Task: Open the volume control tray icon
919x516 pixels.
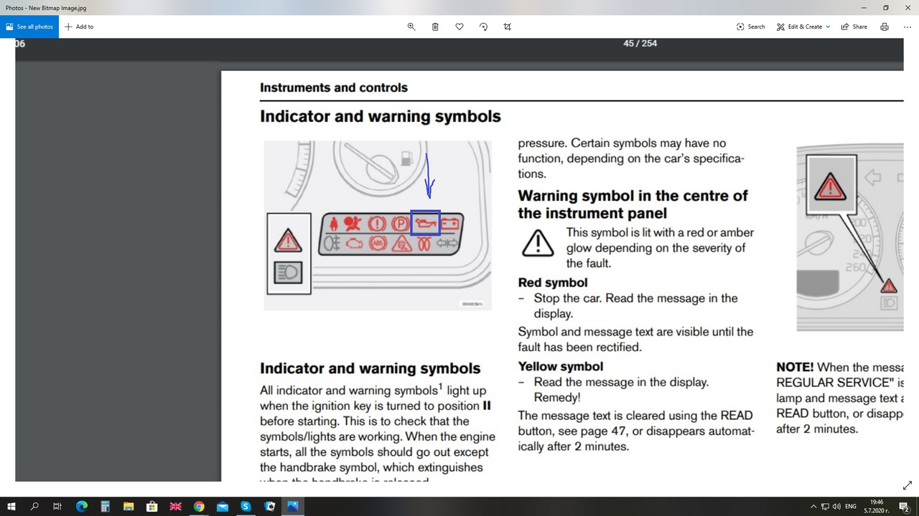Action: 836,506
